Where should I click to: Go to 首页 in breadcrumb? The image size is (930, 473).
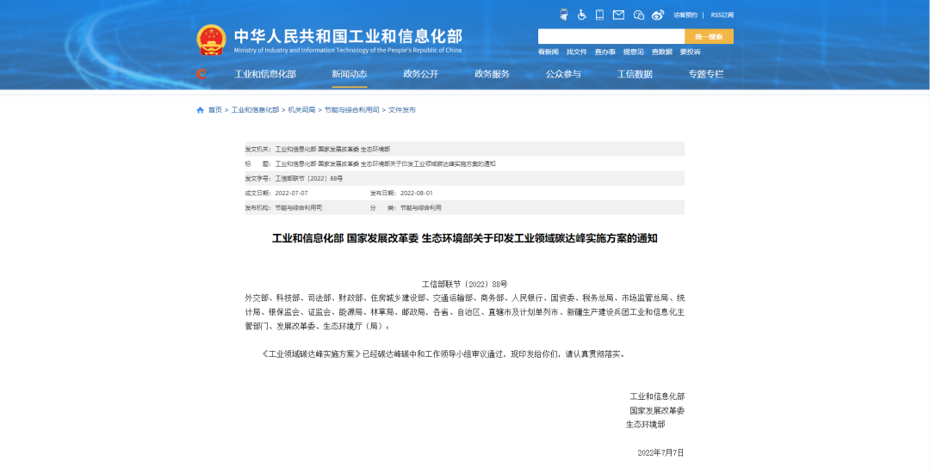[x=214, y=110]
